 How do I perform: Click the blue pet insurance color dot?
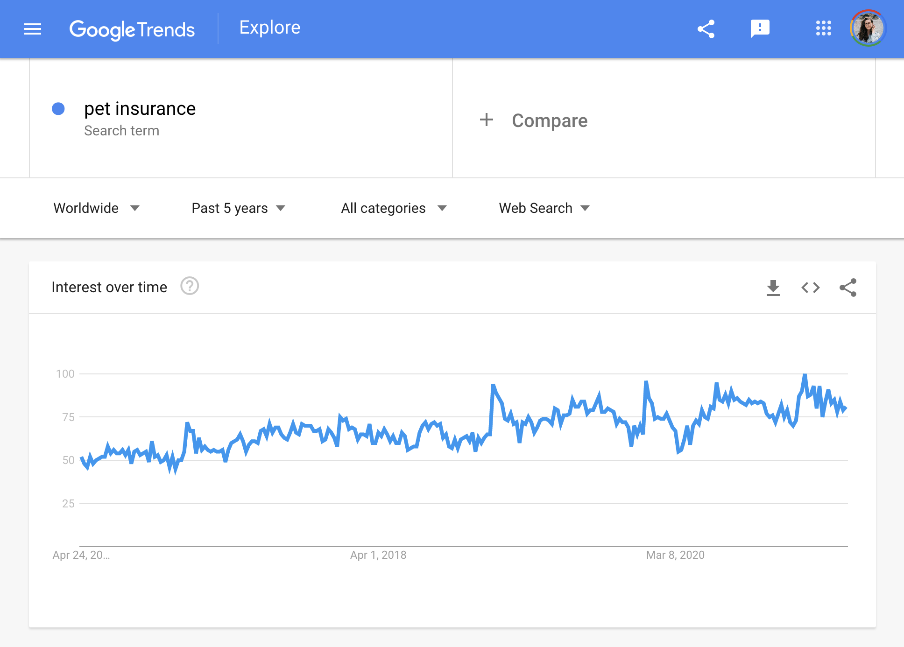pos(58,109)
